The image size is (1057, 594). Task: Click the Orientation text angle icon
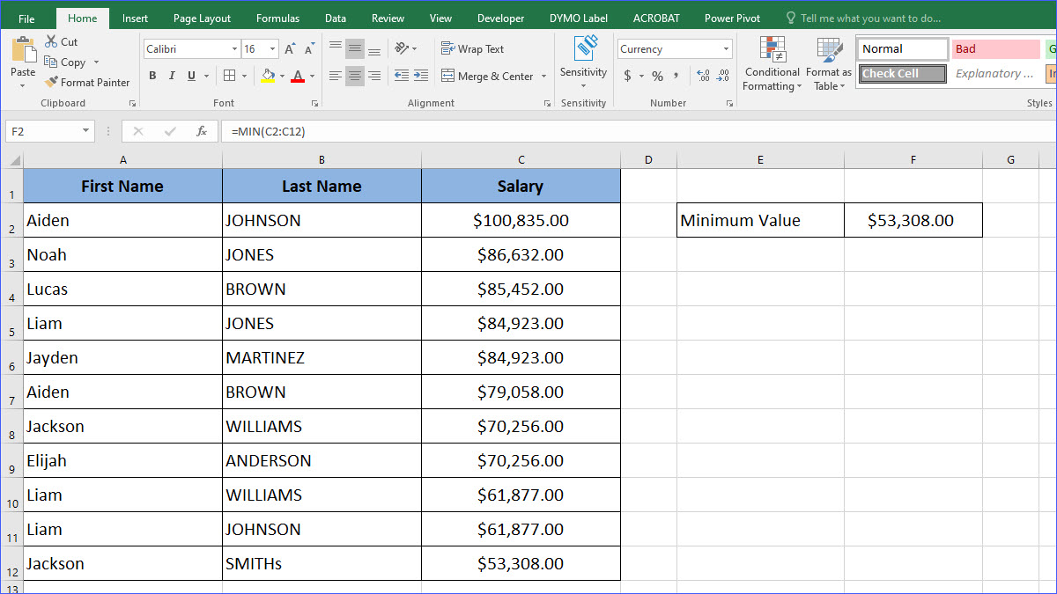tap(402, 49)
